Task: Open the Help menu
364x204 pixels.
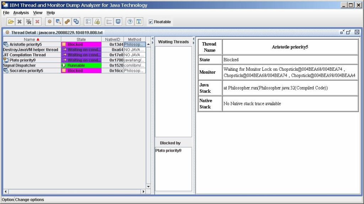Action: tap(50, 13)
